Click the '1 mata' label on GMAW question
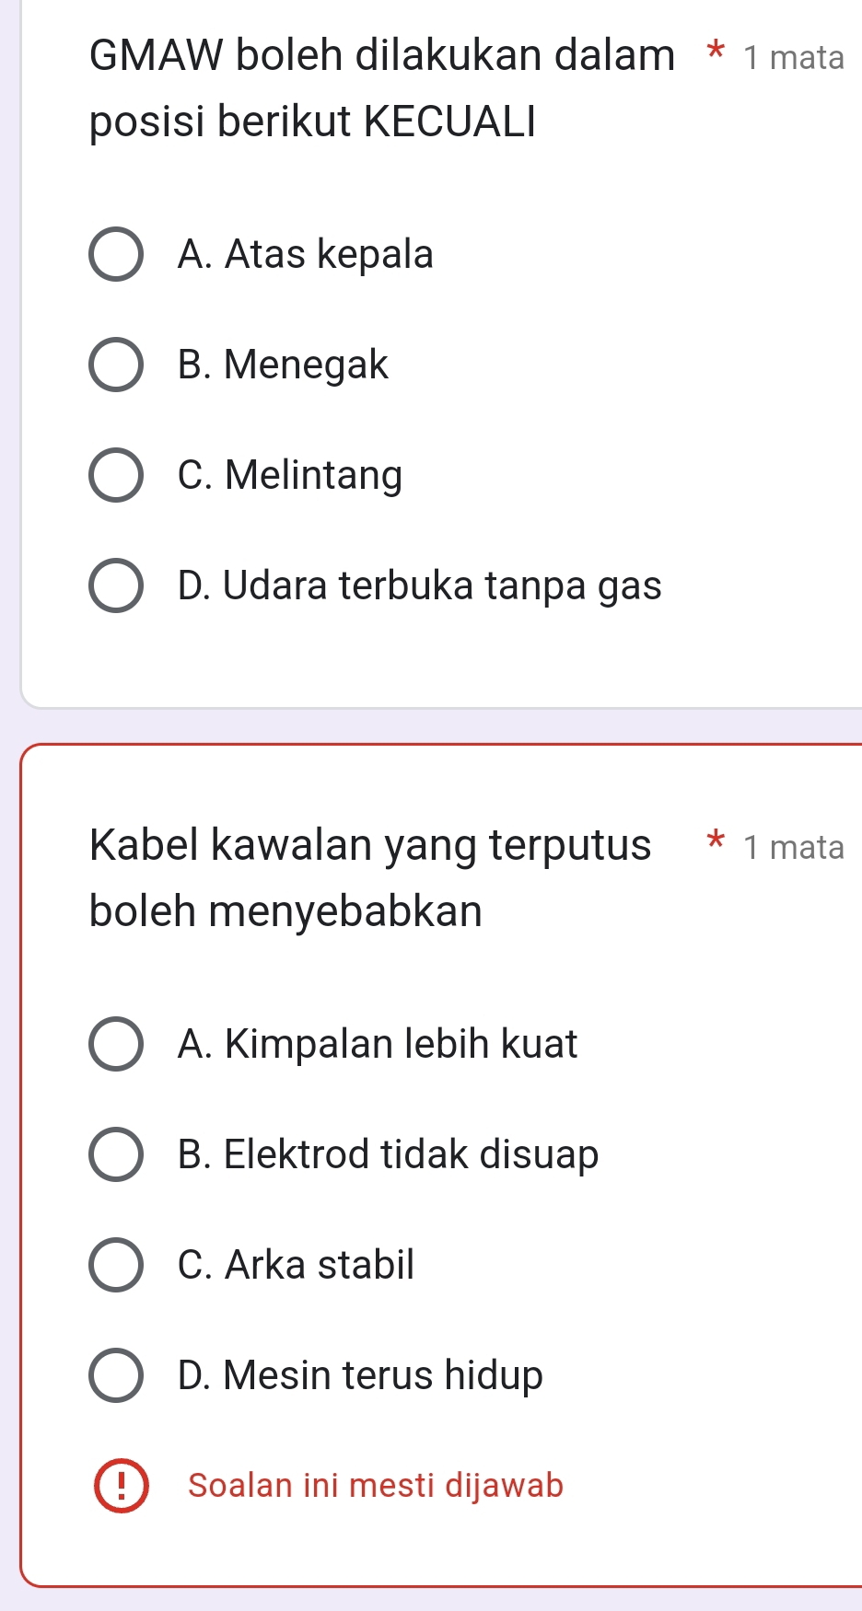Screen dimensions: 862x1611 point(793,58)
